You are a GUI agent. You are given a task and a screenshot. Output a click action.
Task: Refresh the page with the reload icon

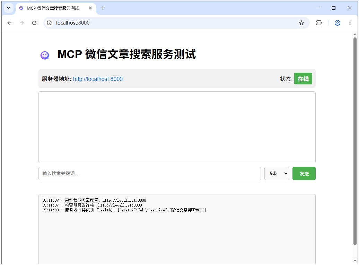click(34, 23)
